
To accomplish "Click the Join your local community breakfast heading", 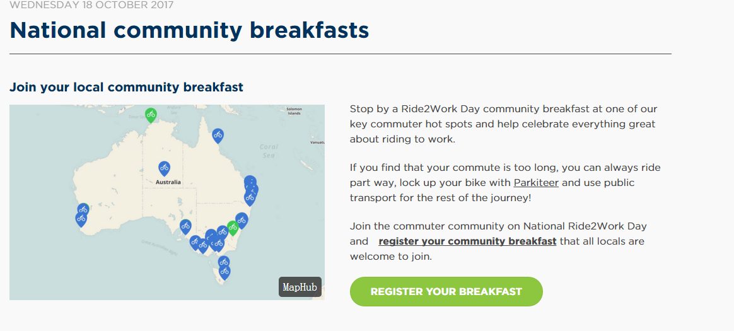I will coord(126,88).
